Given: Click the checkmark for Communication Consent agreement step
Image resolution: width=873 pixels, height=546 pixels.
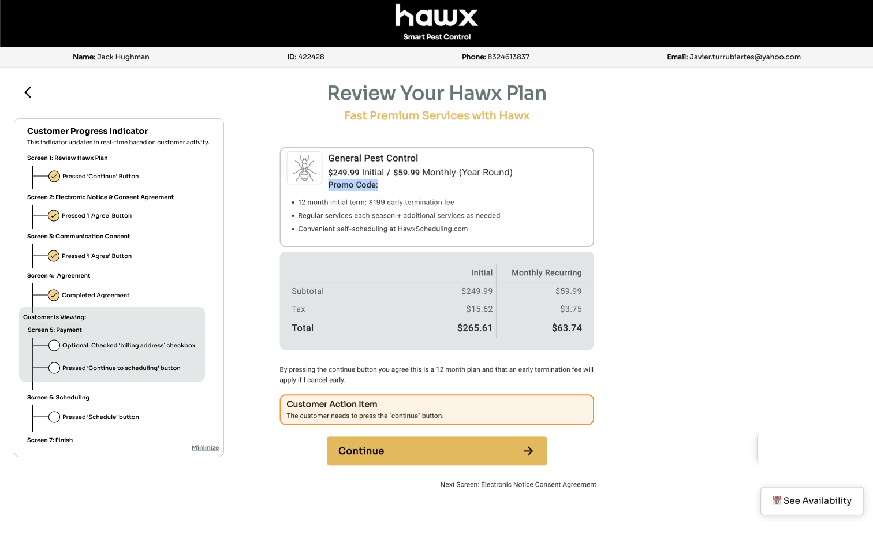Looking at the screenshot, I should point(54,256).
